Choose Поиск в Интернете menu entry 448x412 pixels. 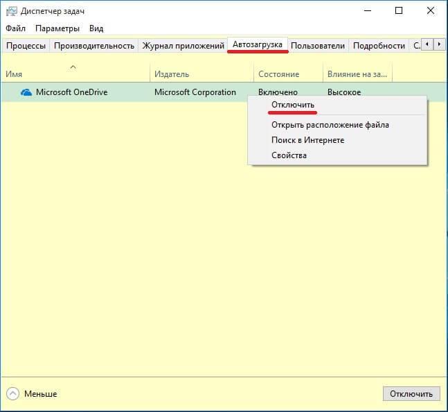pos(337,140)
